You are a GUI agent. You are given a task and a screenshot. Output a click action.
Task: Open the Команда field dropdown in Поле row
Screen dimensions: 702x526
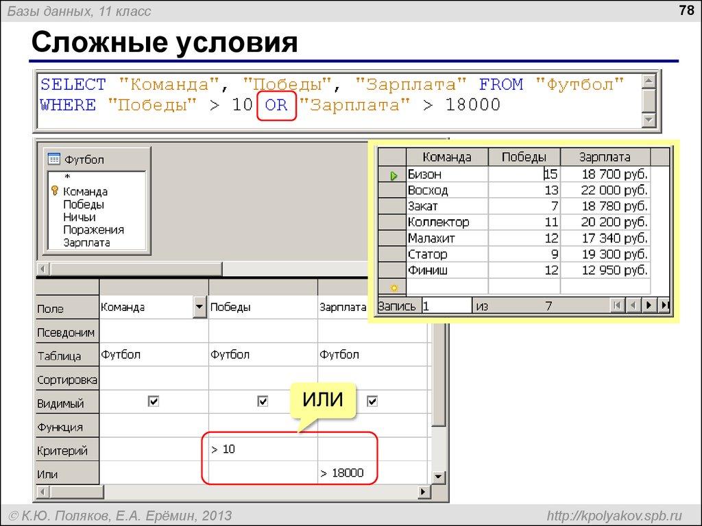[x=200, y=307]
